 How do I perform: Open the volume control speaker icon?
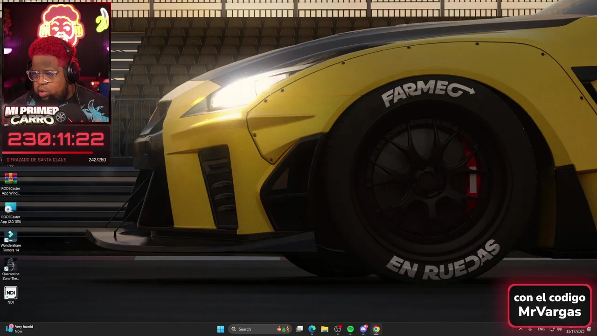(559, 329)
